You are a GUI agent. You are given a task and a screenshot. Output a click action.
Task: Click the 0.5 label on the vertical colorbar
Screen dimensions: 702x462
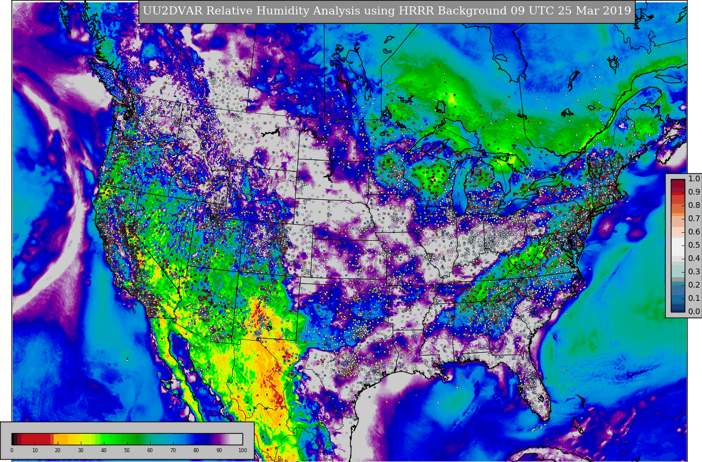(x=694, y=245)
